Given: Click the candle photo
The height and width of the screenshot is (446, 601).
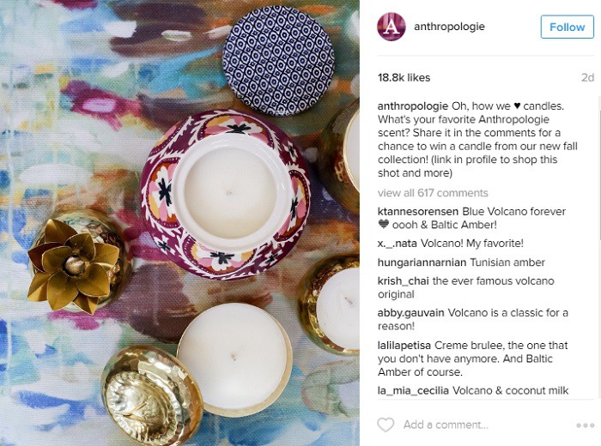Looking at the screenshot, I should point(179,223).
